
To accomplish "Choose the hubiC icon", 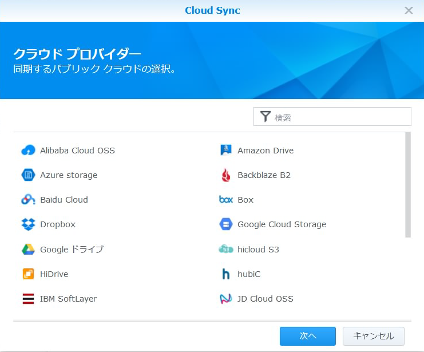I will point(226,274).
